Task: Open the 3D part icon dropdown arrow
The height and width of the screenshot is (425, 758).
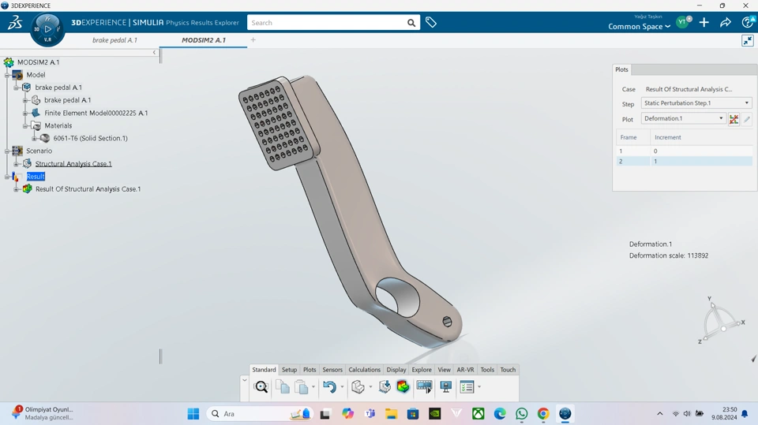Action: pos(371,387)
